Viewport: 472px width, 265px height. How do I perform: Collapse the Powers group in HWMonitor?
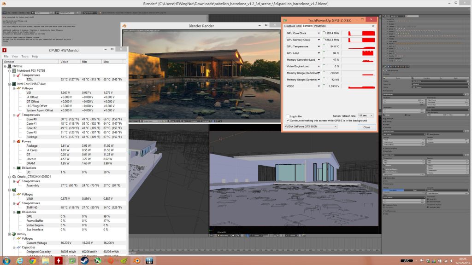[14, 141]
